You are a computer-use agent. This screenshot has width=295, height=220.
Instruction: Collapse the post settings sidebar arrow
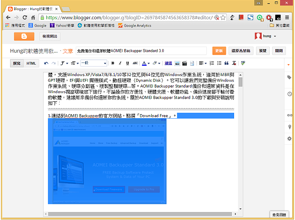click(289, 65)
